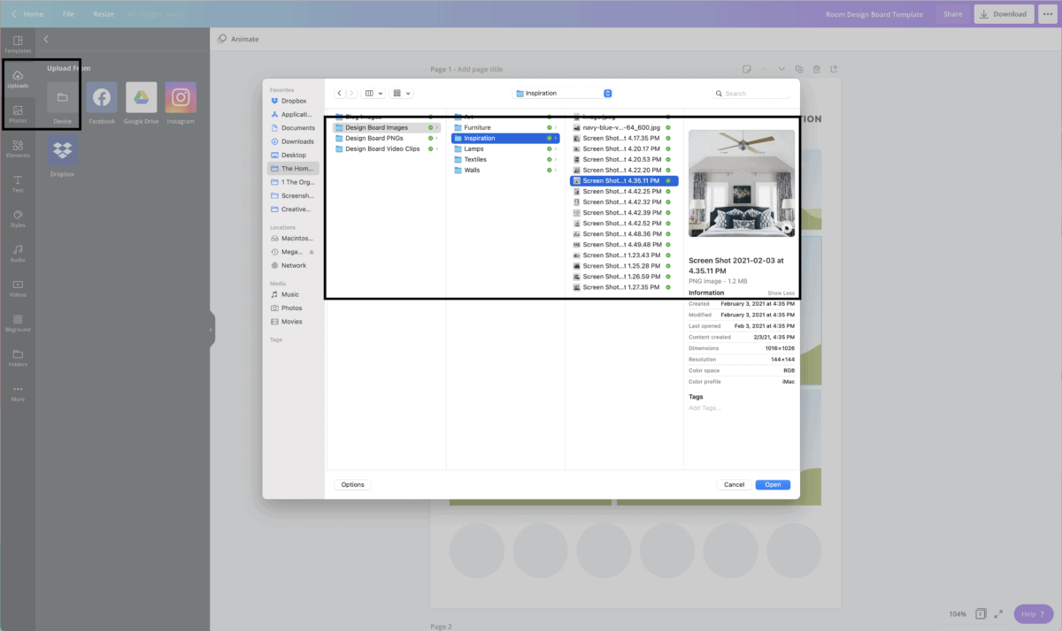
Task: Open the group-by grid dropdown
Action: click(x=402, y=93)
